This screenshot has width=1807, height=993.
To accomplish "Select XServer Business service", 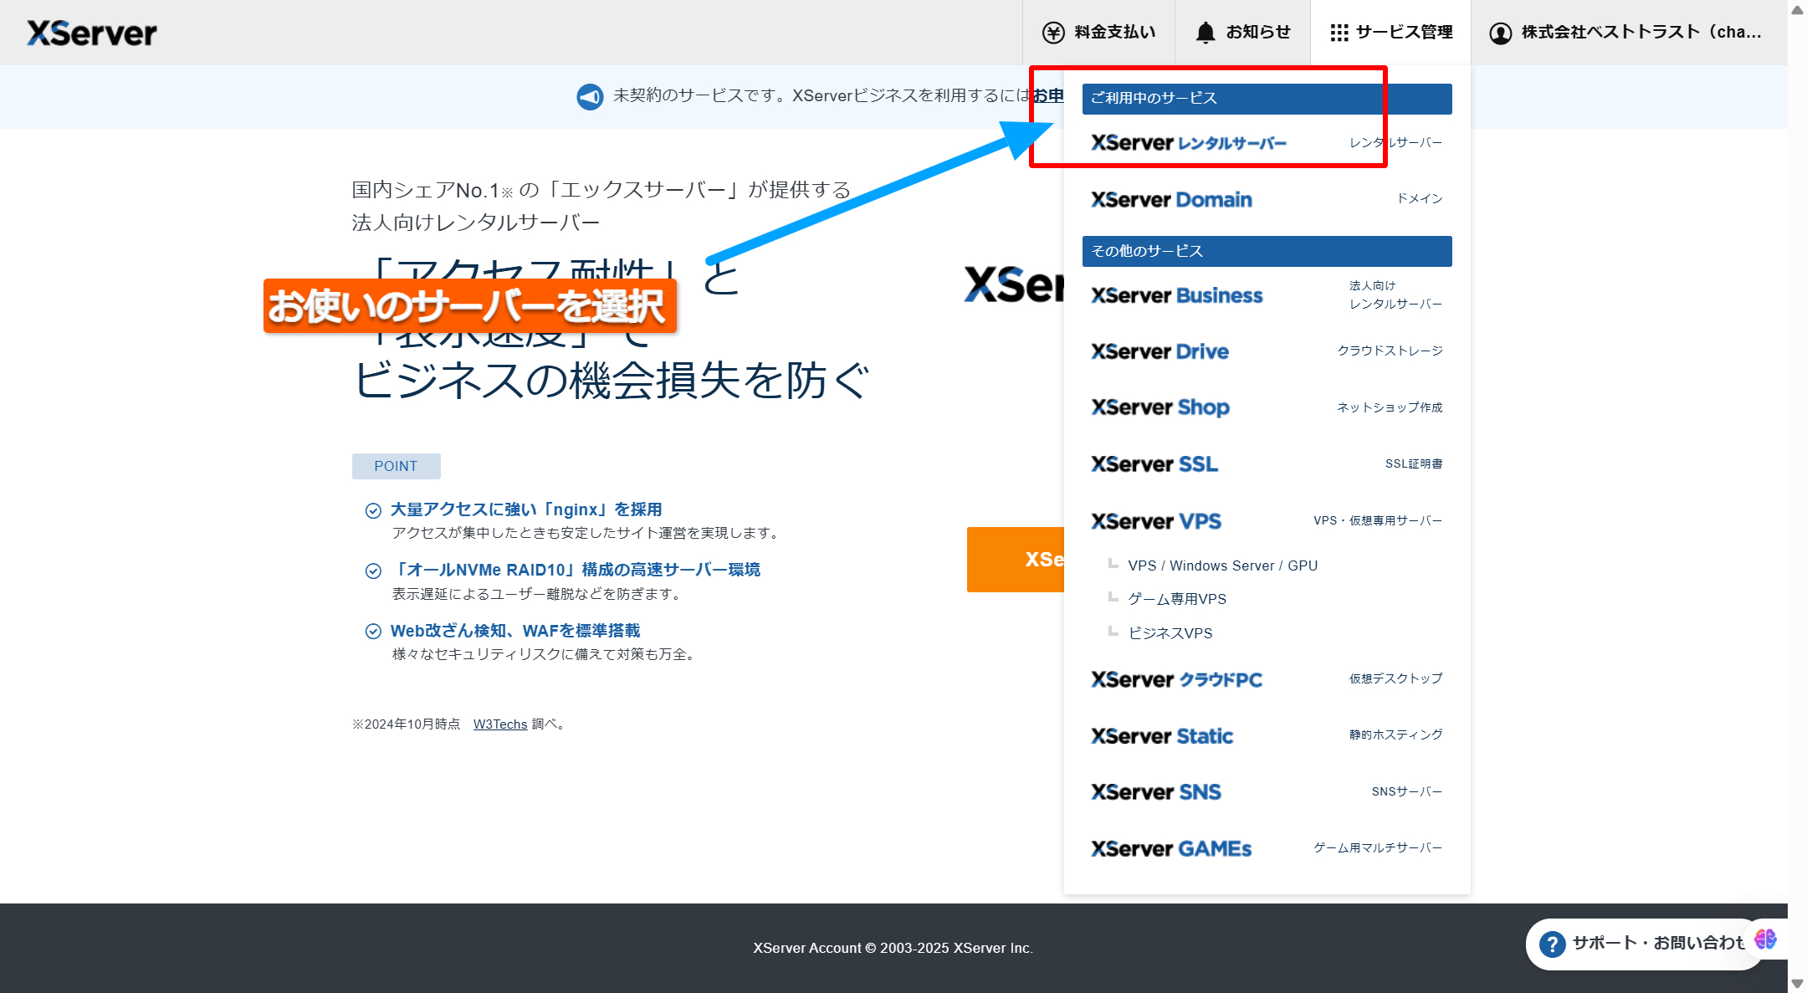I will (x=1267, y=295).
